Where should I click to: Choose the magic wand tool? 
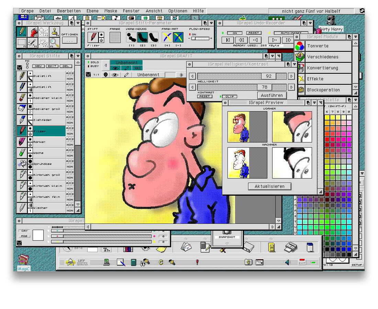[33, 43]
